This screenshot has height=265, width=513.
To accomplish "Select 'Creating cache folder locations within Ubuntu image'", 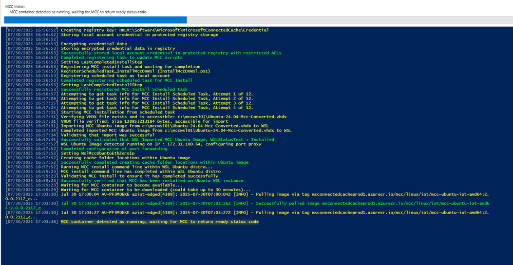I will [125, 158].
